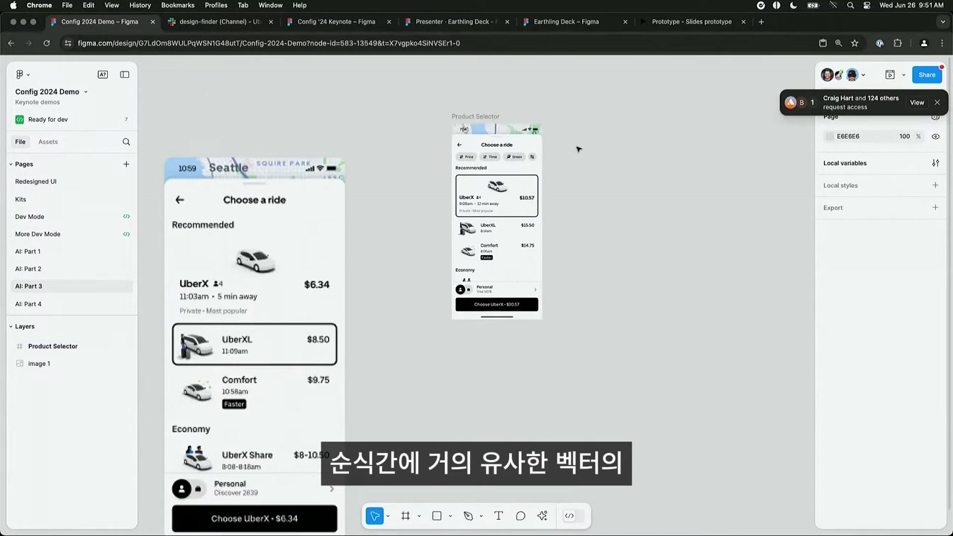Viewport: 953px width, 536px height.
Task: Edit the 100 % opacity field
Action: pyautogui.click(x=905, y=136)
